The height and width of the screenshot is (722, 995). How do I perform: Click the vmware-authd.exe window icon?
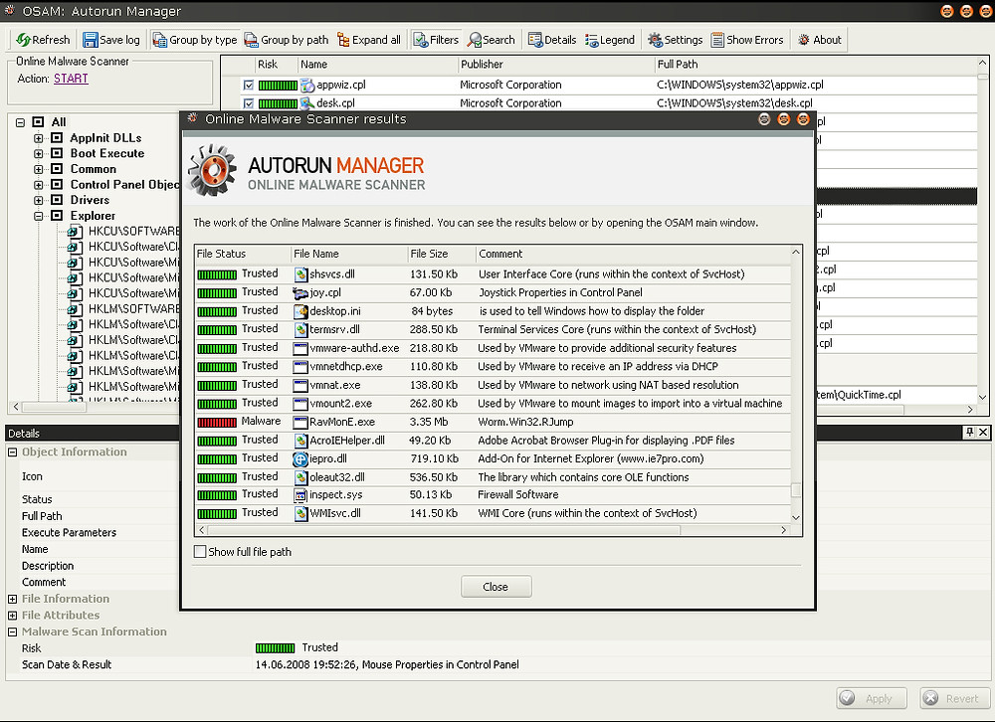(x=300, y=348)
